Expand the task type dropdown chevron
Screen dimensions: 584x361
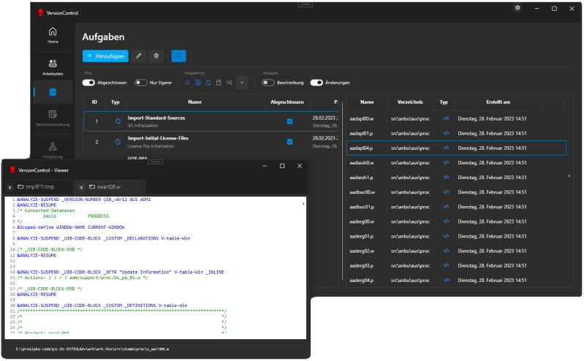click(x=242, y=83)
